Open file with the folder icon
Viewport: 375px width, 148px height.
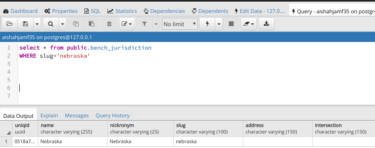click(10, 24)
